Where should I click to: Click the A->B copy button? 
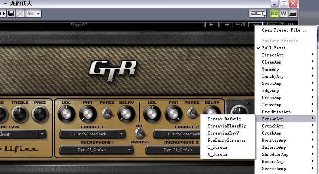(x=241, y=25)
